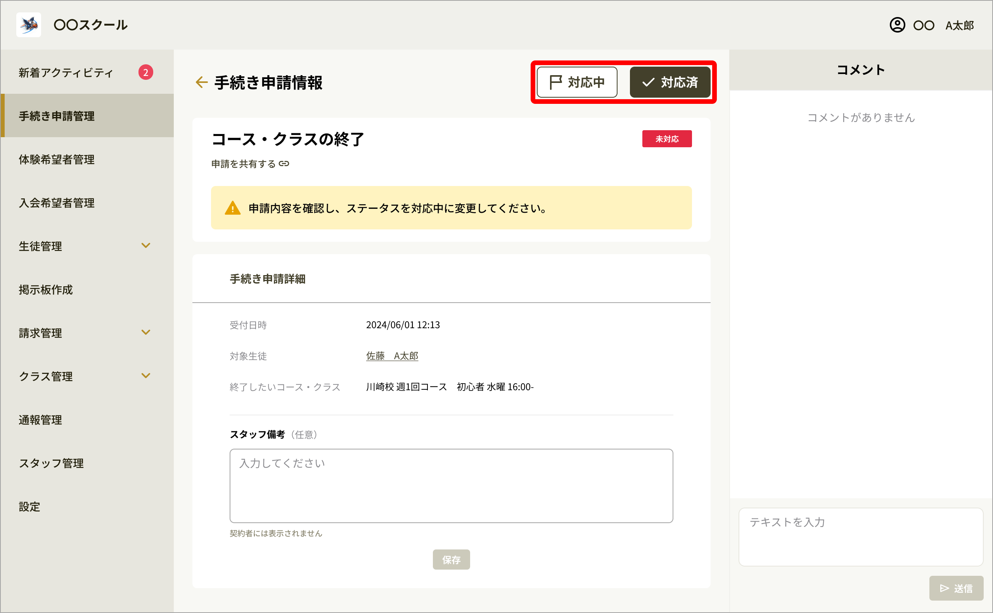The width and height of the screenshot is (993, 613).
Task: Expand the 請求管理 menu chevron
Action: (146, 332)
